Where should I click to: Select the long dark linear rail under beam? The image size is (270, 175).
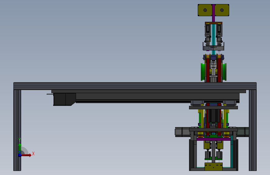point(158,98)
